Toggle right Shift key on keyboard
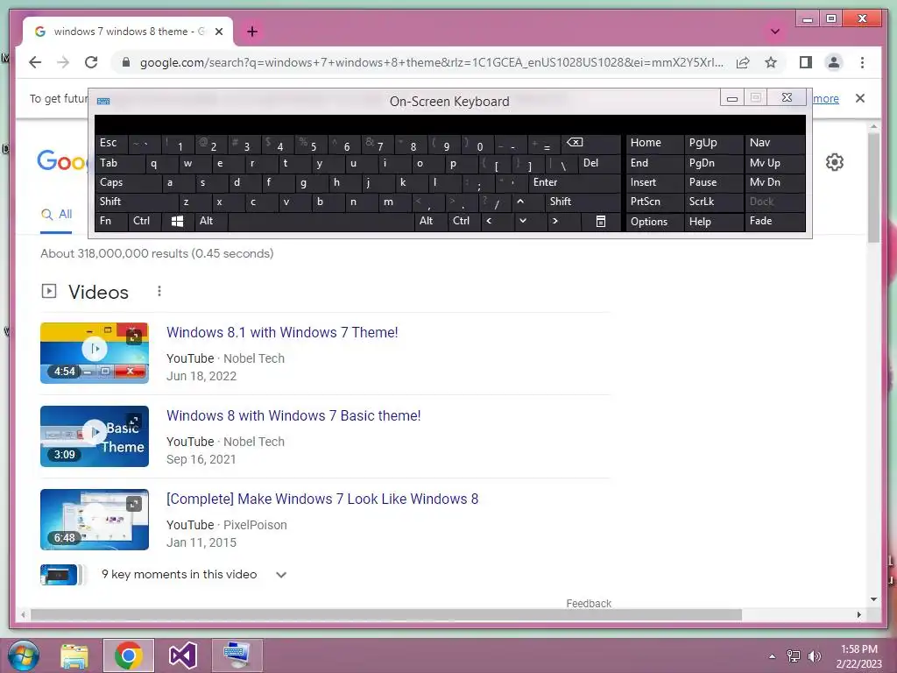 583,202
